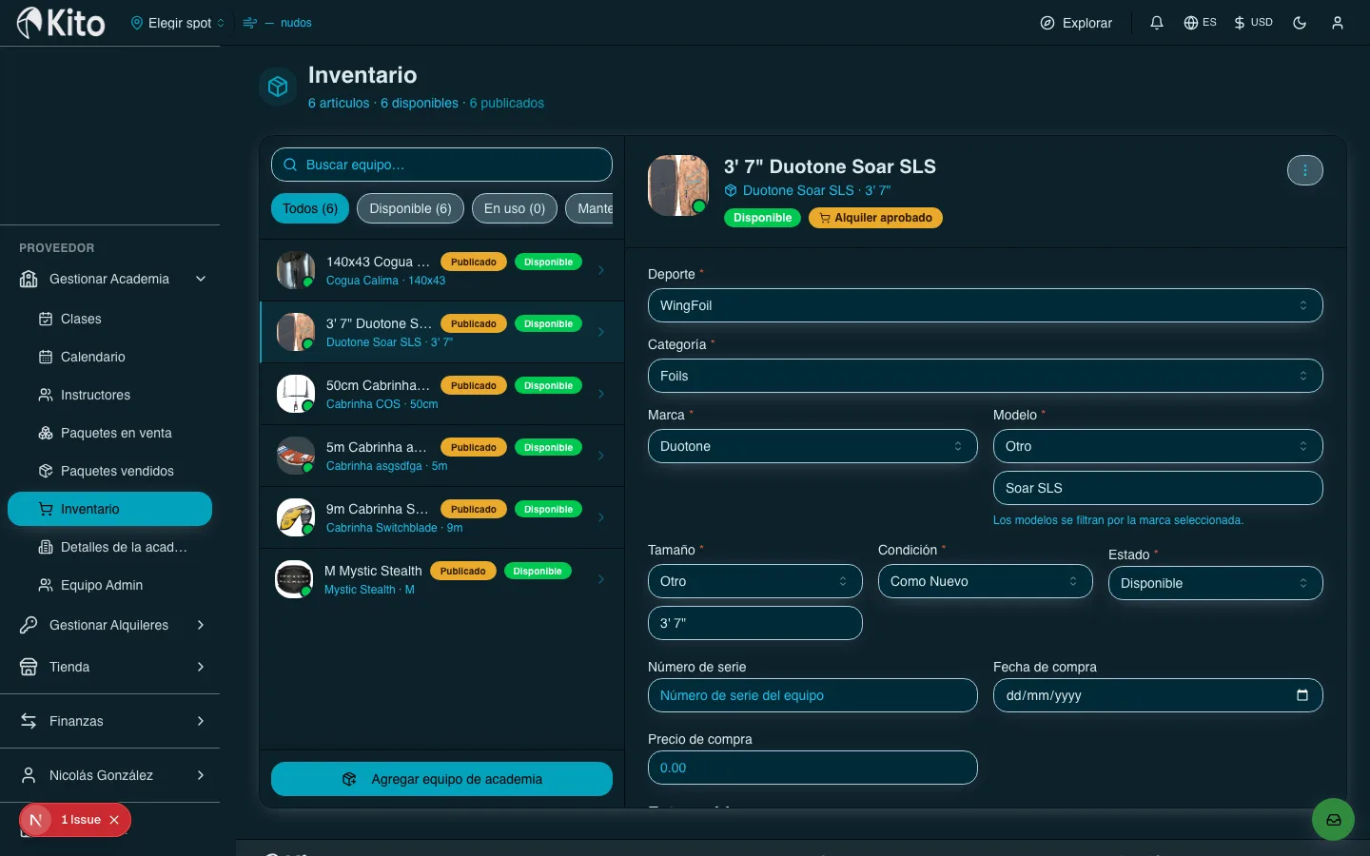The image size is (1370, 856).
Task: Expand the Tienda section
Action: 113,667
